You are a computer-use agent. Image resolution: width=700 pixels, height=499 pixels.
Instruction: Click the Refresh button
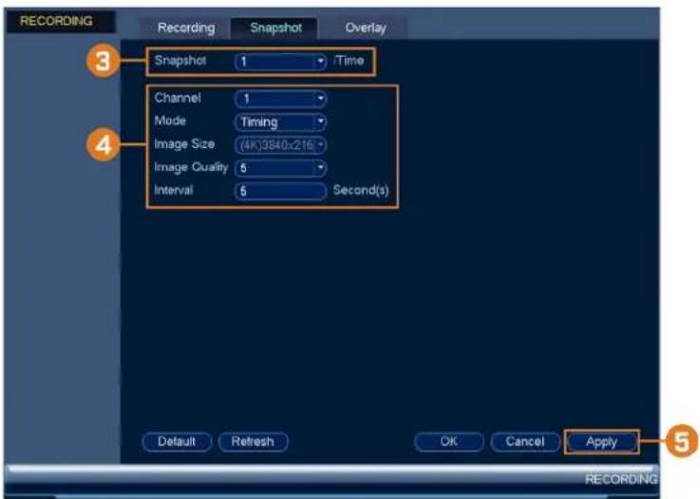pyautogui.click(x=253, y=441)
